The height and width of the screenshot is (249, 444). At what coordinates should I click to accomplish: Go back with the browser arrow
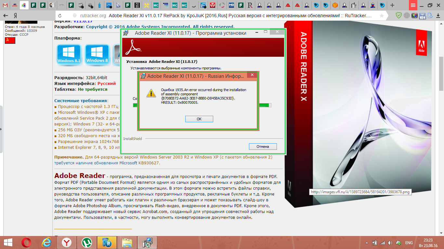[5, 16]
